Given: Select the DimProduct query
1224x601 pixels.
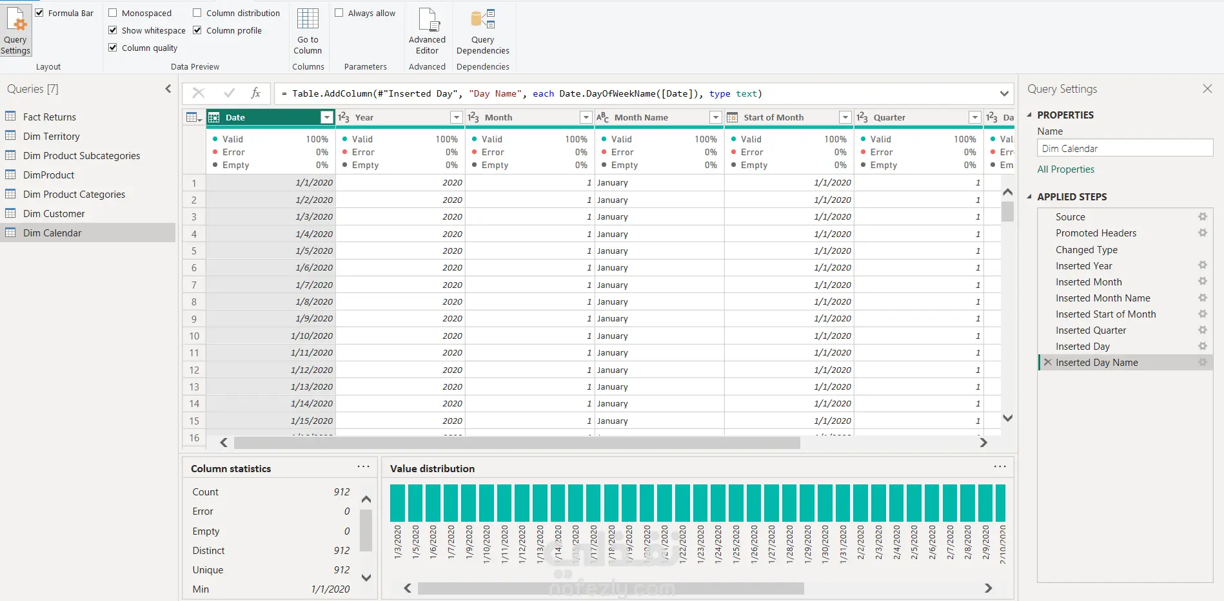Looking at the screenshot, I should coord(88,175).
